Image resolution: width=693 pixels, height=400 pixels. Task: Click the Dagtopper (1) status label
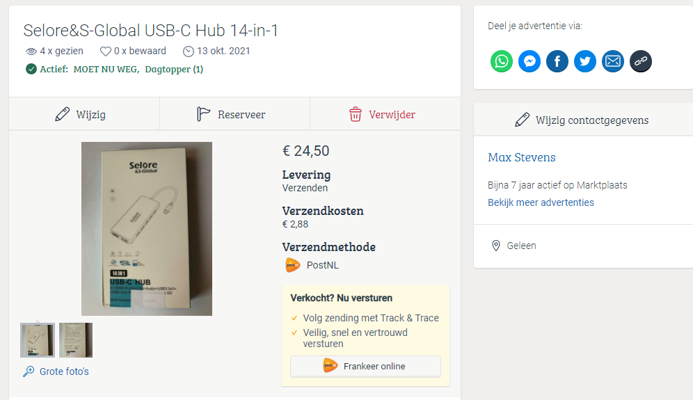click(x=174, y=70)
